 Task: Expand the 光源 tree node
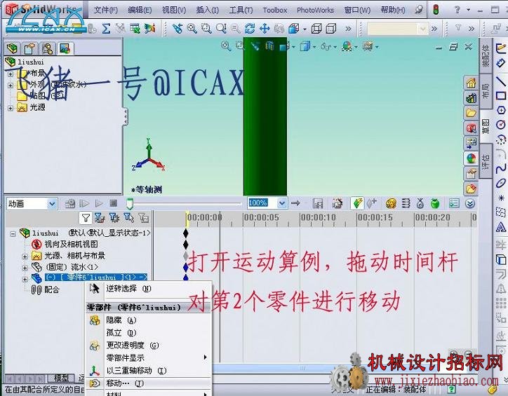click(x=11, y=108)
